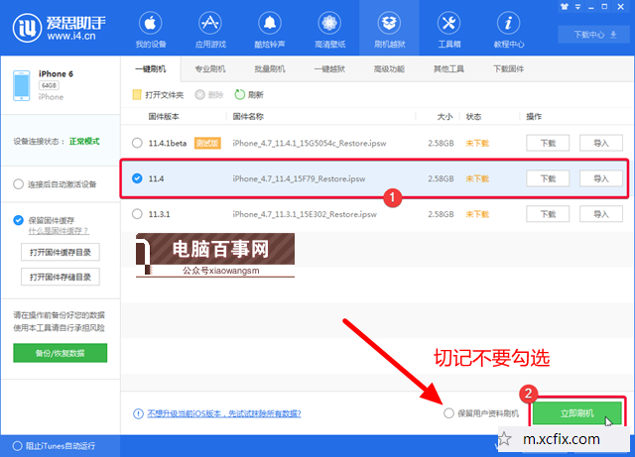Switch to 高级功能 tab
This screenshot has width=635, height=457.
(389, 69)
